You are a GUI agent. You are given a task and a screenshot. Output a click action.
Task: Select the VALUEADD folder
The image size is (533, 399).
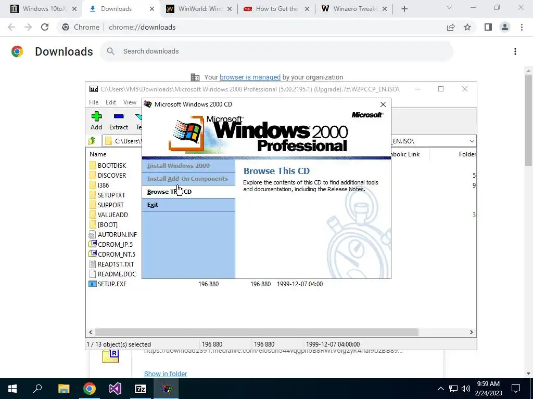coord(109,215)
